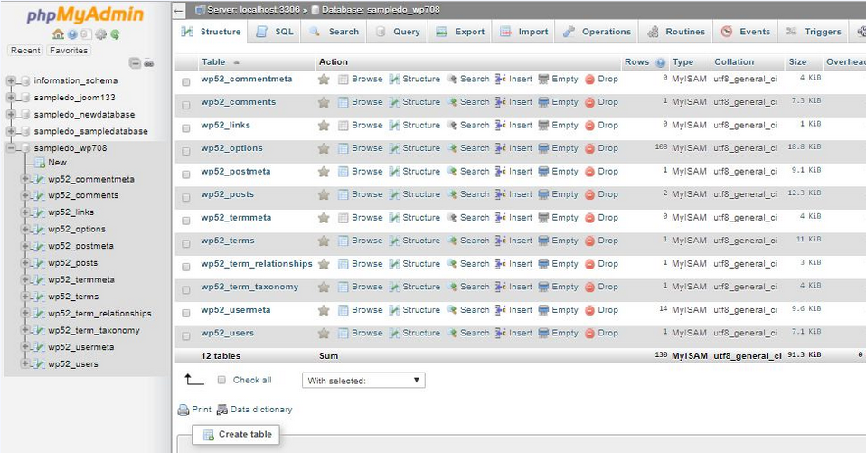Click the Print icon below table list
The height and width of the screenshot is (453, 866).
tap(184, 410)
